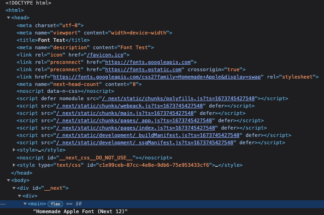This screenshot has width=324, height=215.
Task: Click the "width=device-width" content value
Action: pos(139,33)
